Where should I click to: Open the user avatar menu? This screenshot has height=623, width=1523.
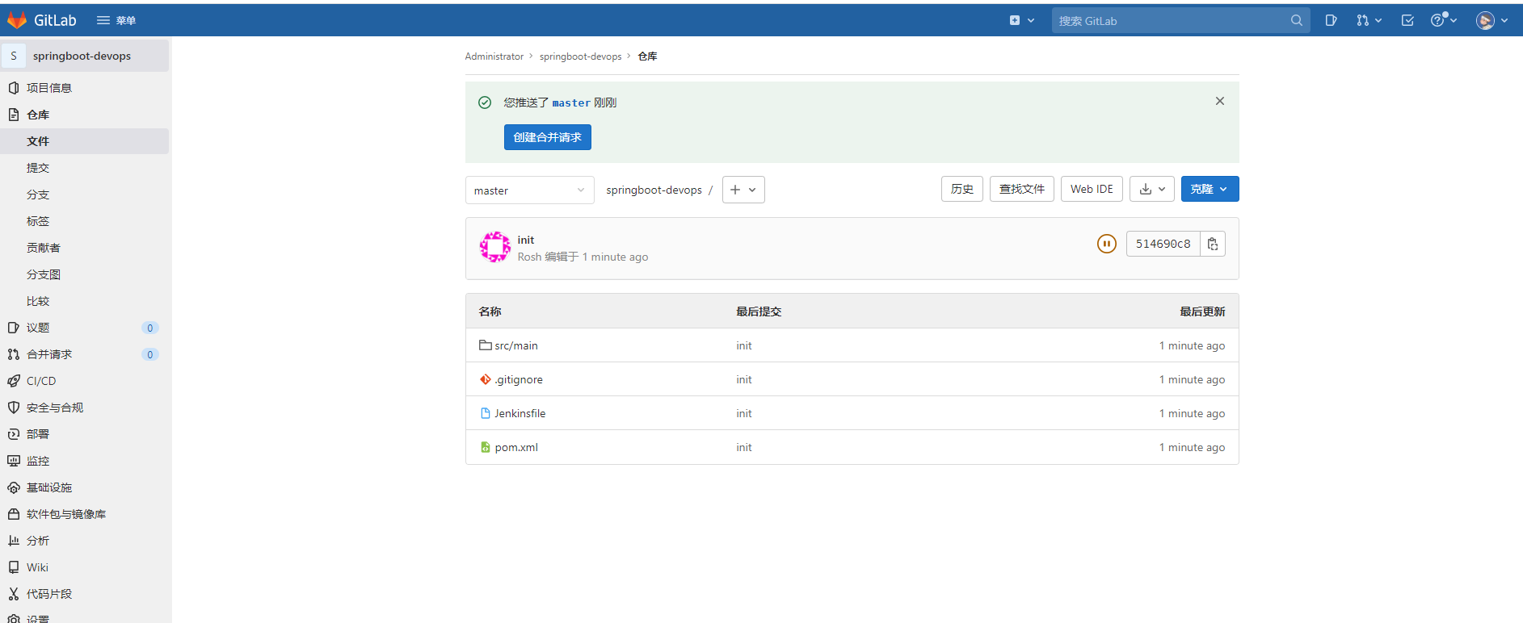click(x=1492, y=21)
